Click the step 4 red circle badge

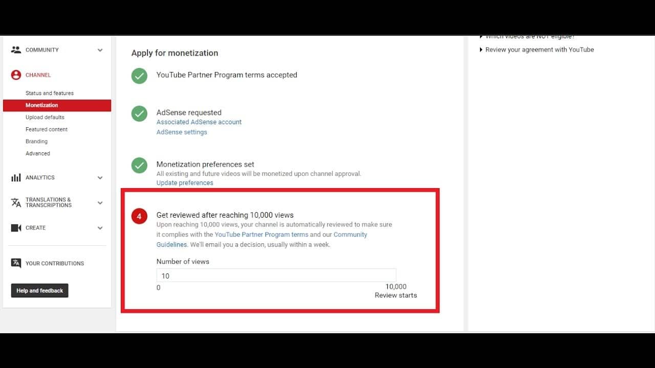pyautogui.click(x=139, y=216)
